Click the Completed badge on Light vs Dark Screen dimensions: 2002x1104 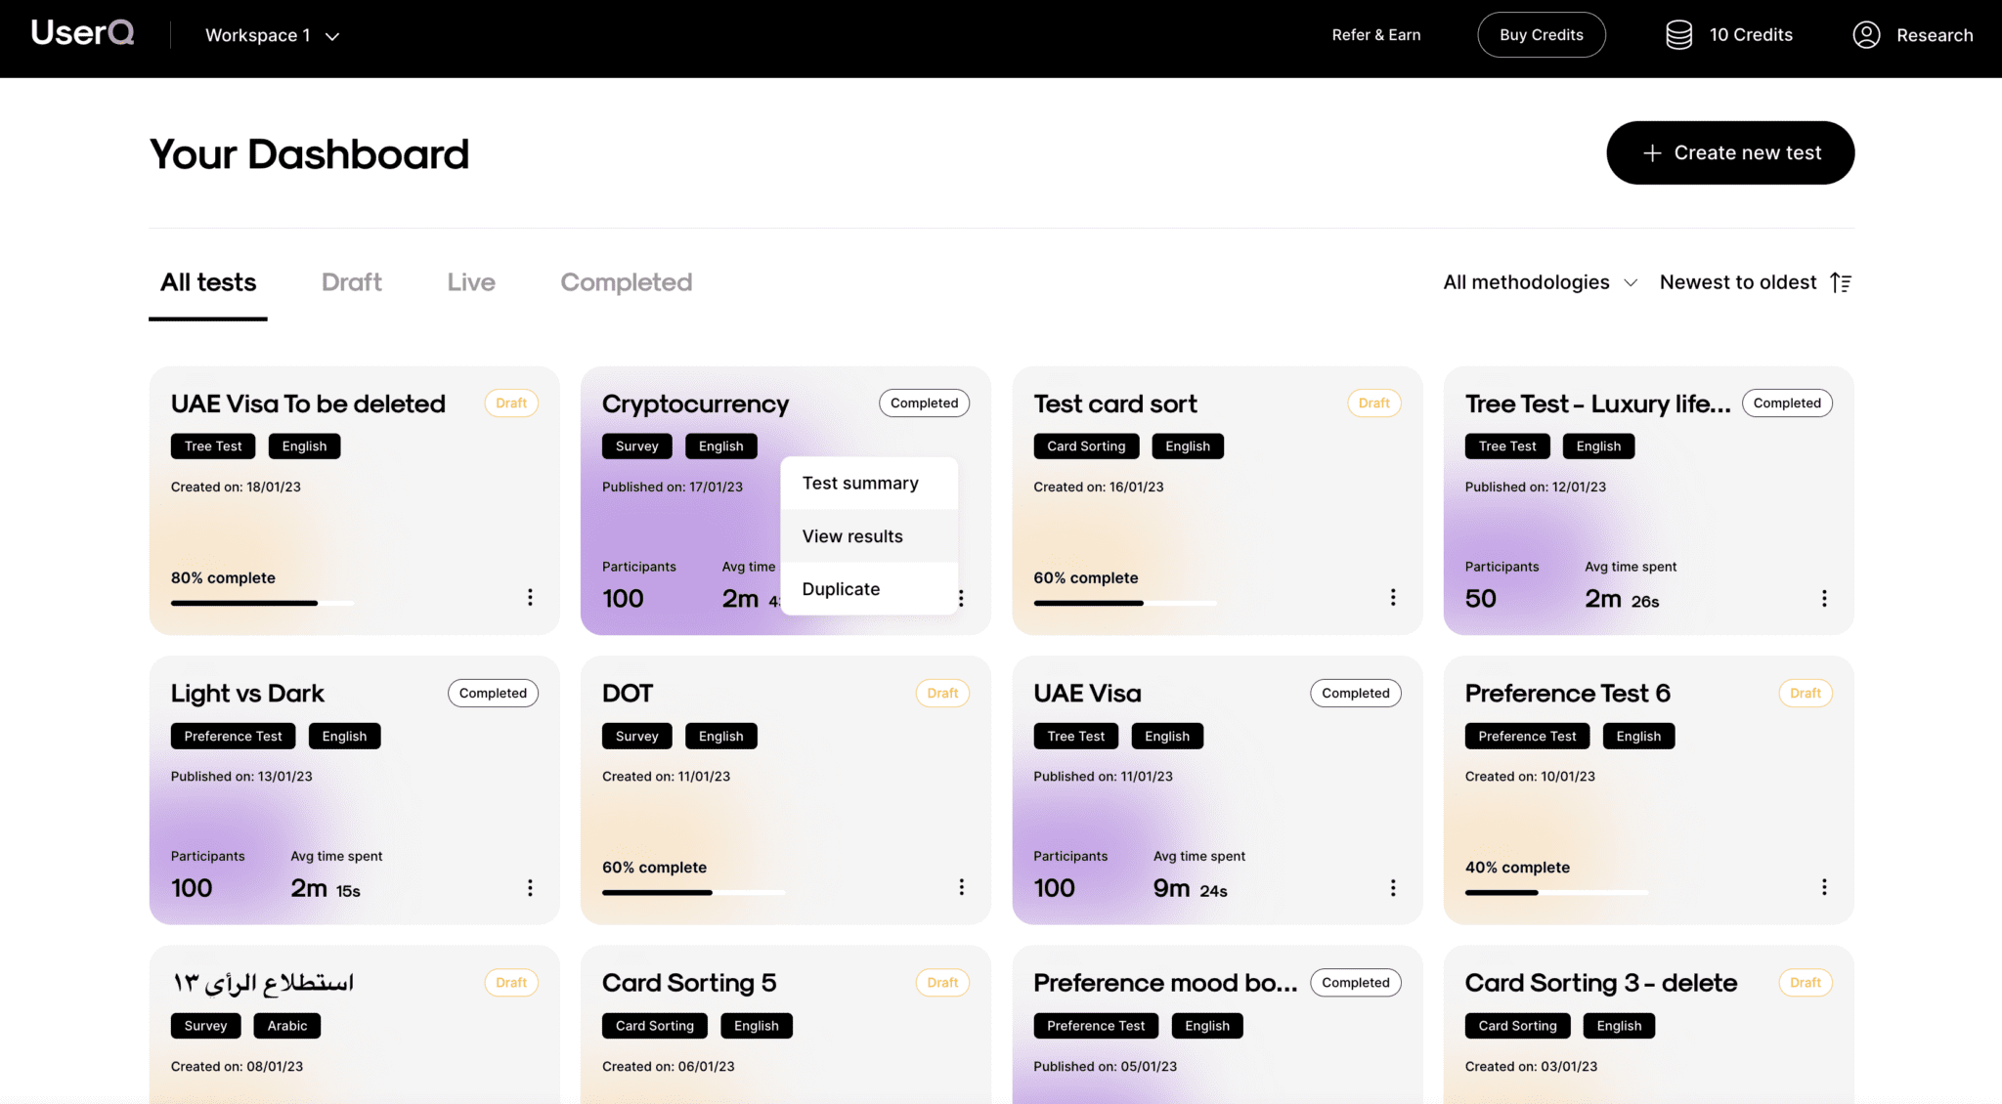coord(493,693)
